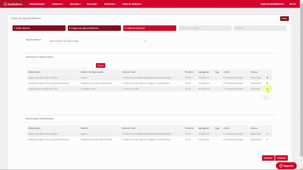This screenshot has width=303, height=170.
Task: Open the Operação menu
Action: pos(75,4)
